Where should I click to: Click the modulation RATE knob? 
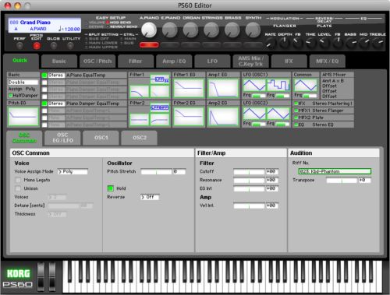[271, 43]
